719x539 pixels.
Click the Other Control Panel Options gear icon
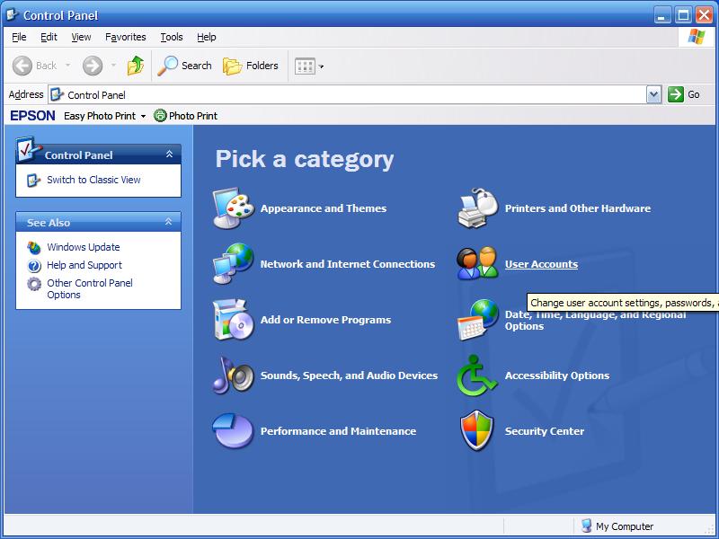coord(34,284)
